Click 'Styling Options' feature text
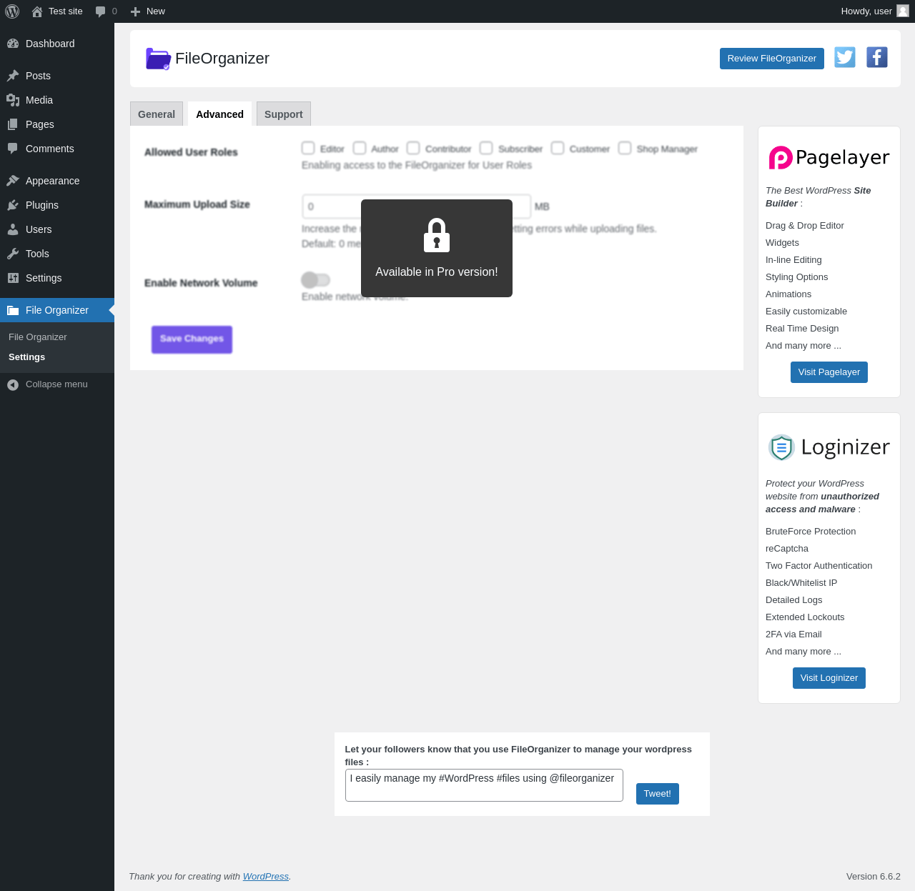Screen dimensions: 915x891 click(797, 277)
